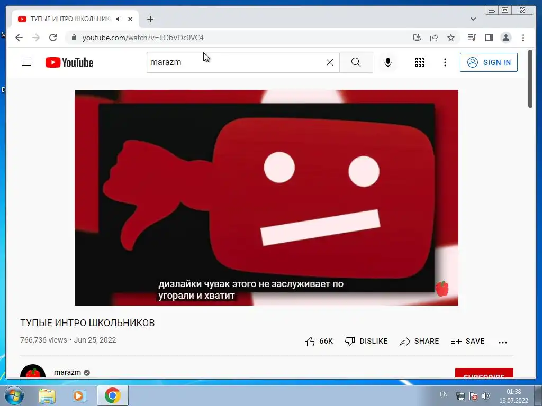Image resolution: width=542 pixels, height=406 pixels.
Task: Open the marazm channel avatar
Action: (x=33, y=372)
